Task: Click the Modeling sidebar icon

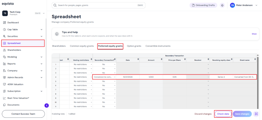Action: 5,57
